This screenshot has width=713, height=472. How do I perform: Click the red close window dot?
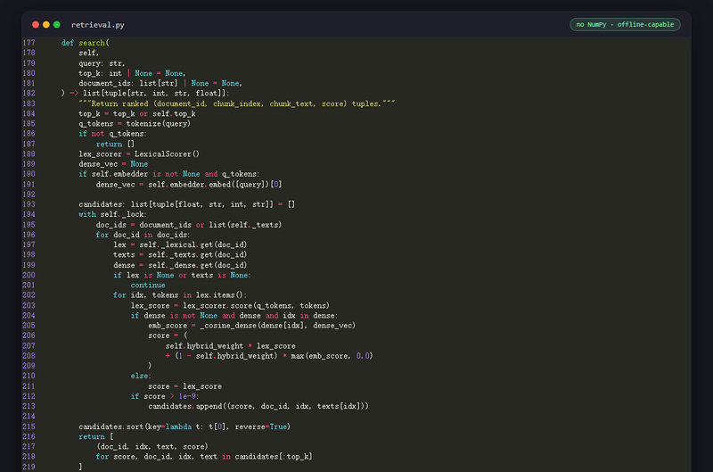pyautogui.click(x=36, y=25)
